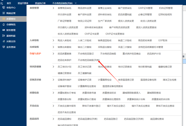Open 首营商品审批
Image resolution: width=186 pixels, height=126 pixels.
click(x=64, y=8)
